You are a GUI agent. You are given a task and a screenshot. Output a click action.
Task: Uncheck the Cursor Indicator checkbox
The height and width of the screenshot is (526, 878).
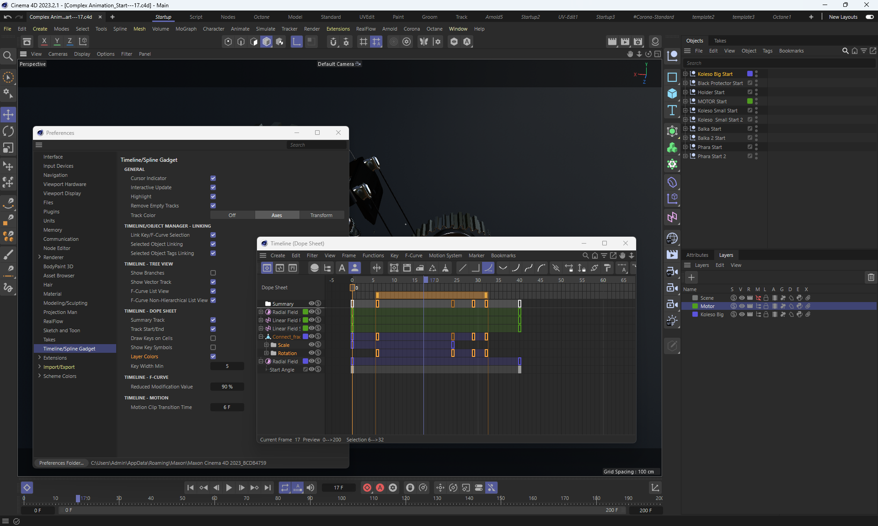pos(213,178)
